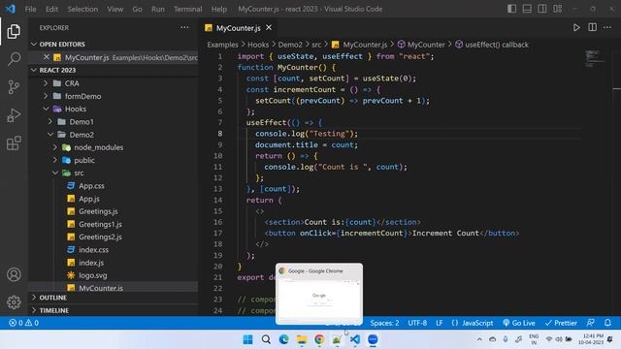Viewport: 621px width, 349px height.
Task: Open App.css in the explorer
Action: [x=91, y=185]
